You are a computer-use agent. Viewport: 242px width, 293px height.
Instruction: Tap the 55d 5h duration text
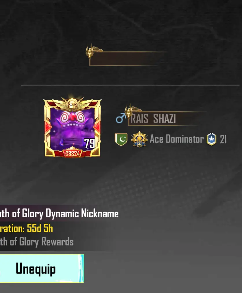click(x=40, y=228)
